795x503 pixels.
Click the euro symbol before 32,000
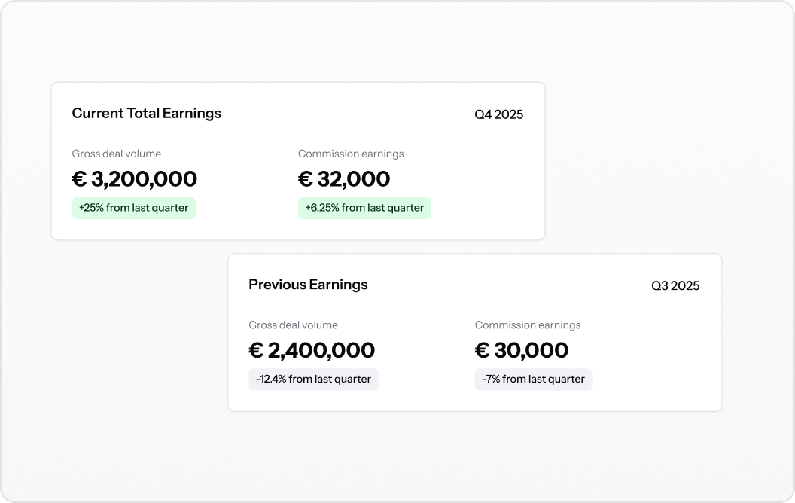306,179
